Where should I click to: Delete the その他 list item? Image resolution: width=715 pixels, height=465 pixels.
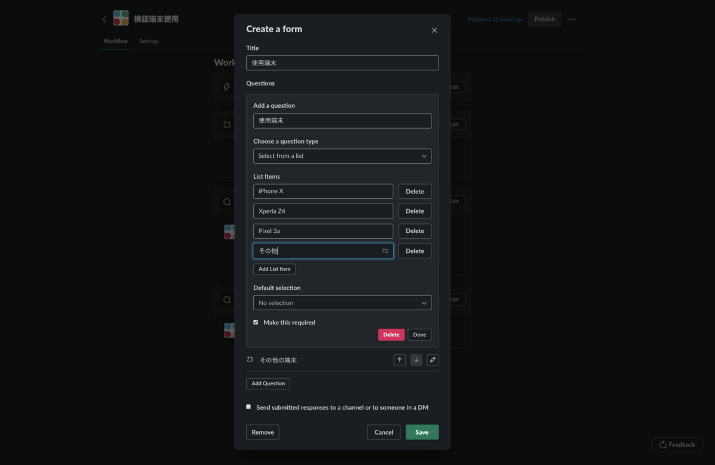point(415,251)
